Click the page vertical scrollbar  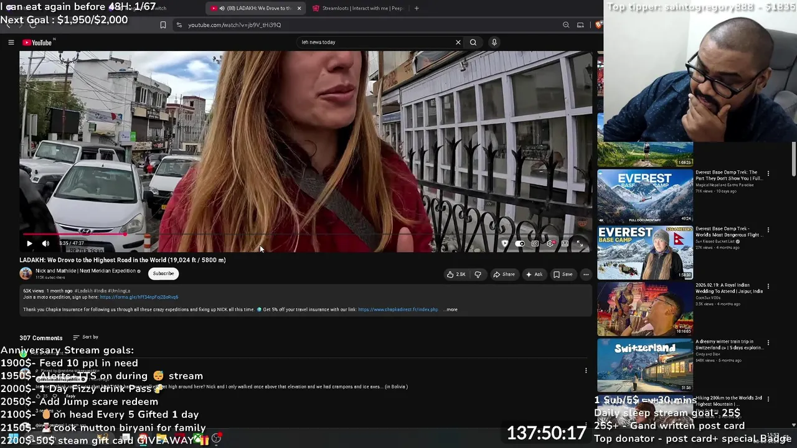click(x=794, y=159)
